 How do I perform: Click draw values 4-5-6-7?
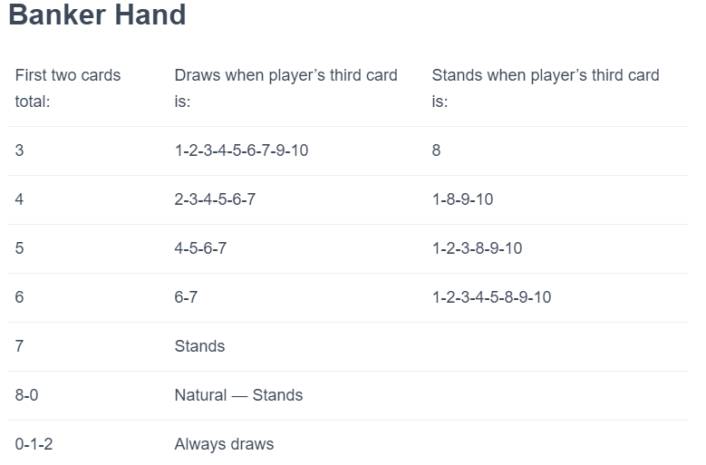point(200,248)
